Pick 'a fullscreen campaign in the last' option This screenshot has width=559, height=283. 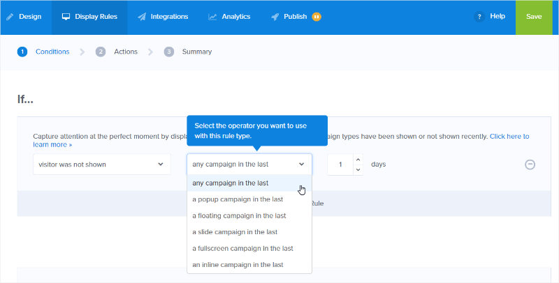tap(242, 248)
